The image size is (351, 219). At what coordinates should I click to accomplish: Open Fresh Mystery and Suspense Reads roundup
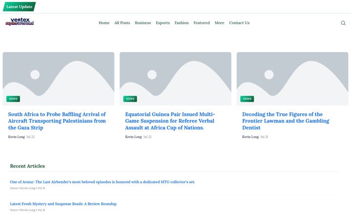(63, 204)
